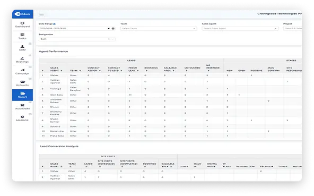Click the Date Range info icon
This screenshot has width=314, height=196.
click(55, 24)
